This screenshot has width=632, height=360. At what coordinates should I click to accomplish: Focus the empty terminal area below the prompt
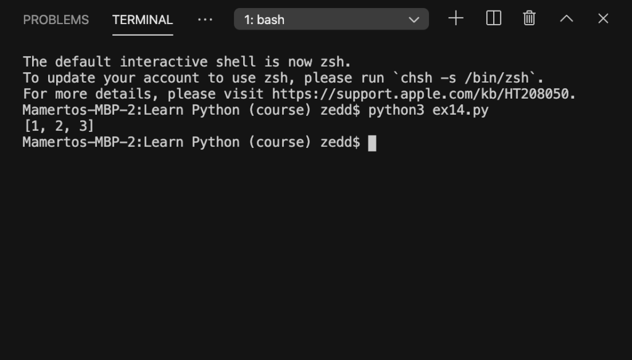coord(316,254)
